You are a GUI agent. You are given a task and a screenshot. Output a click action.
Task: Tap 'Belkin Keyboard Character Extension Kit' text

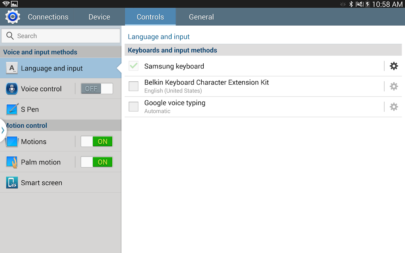(x=206, y=82)
